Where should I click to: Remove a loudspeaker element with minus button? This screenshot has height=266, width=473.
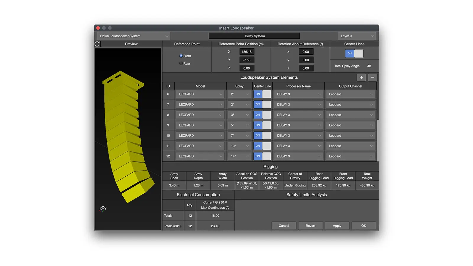[x=372, y=77]
